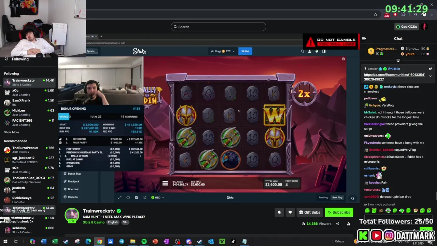The width and height of the screenshot is (437, 246).
Task: Open the Slots & Casino category link
Action: (x=94, y=222)
